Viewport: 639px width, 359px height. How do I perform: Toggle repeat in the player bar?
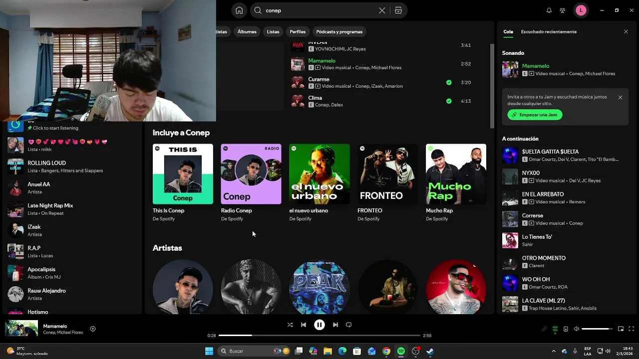click(349, 325)
